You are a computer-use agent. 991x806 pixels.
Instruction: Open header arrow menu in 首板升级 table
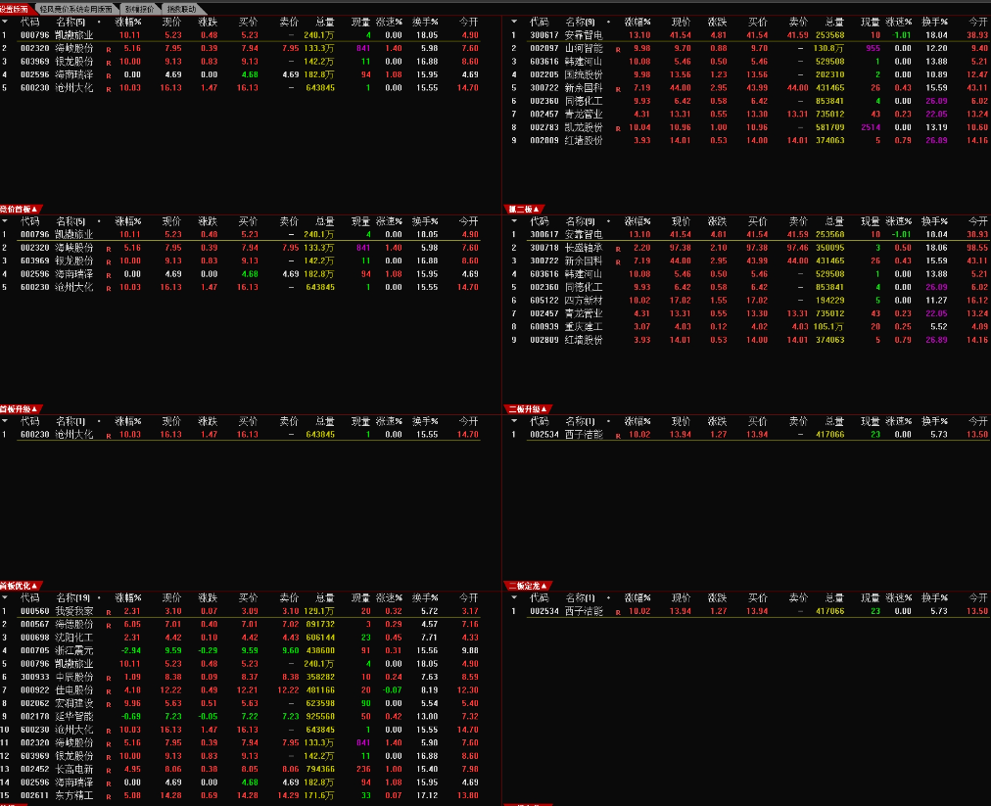[x=6, y=421]
